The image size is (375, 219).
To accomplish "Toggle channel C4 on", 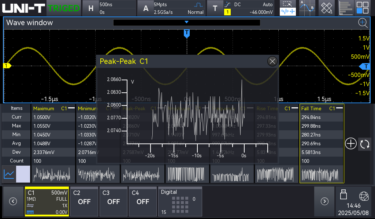I will (x=143, y=201).
